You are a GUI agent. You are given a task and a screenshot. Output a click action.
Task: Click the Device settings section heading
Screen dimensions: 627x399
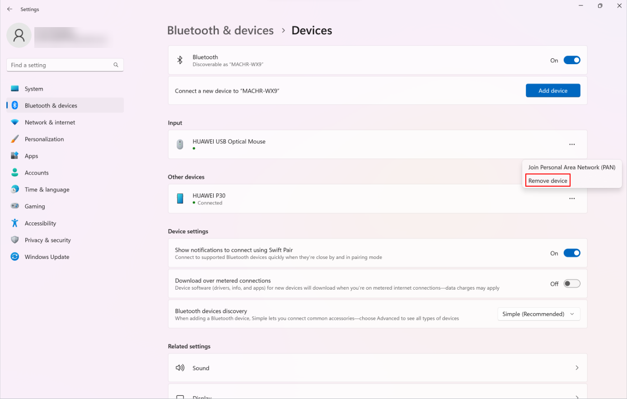pos(188,231)
